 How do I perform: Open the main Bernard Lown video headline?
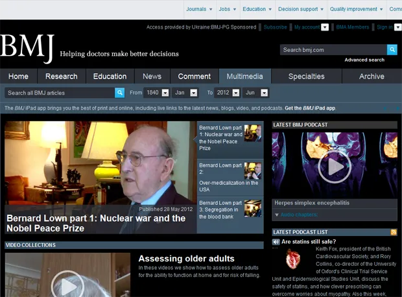[96, 223]
